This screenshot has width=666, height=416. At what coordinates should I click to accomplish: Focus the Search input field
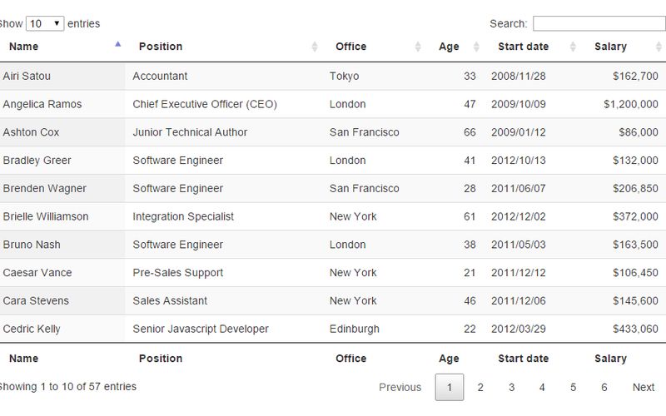tap(599, 23)
